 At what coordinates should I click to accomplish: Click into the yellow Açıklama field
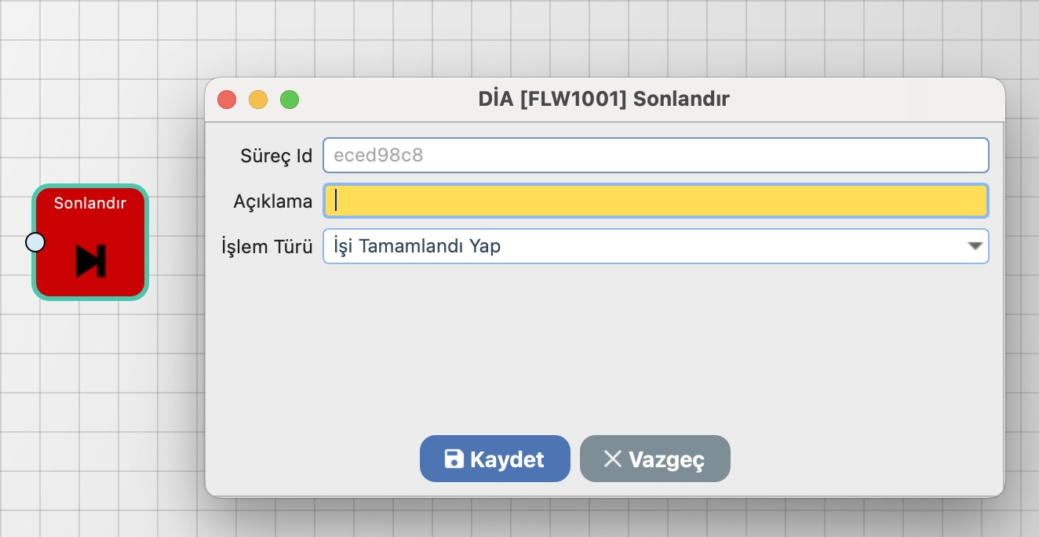click(x=655, y=201)
